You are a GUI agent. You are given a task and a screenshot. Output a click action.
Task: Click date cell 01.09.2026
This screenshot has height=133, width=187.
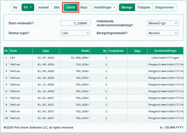coord(46,71)
